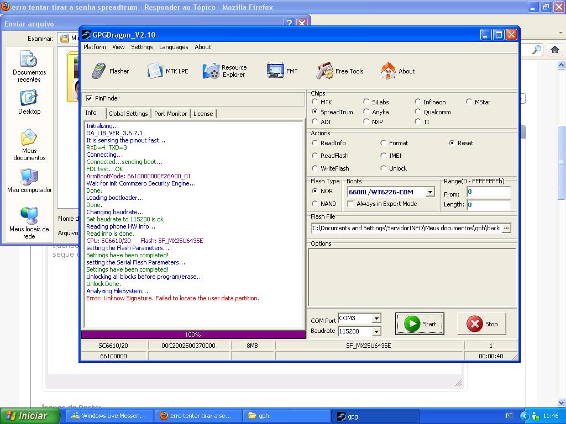This screenshot has height=424, width=566.
Task: Click the red Stop button
Action: pyautogui.click(x=481, y=324)
